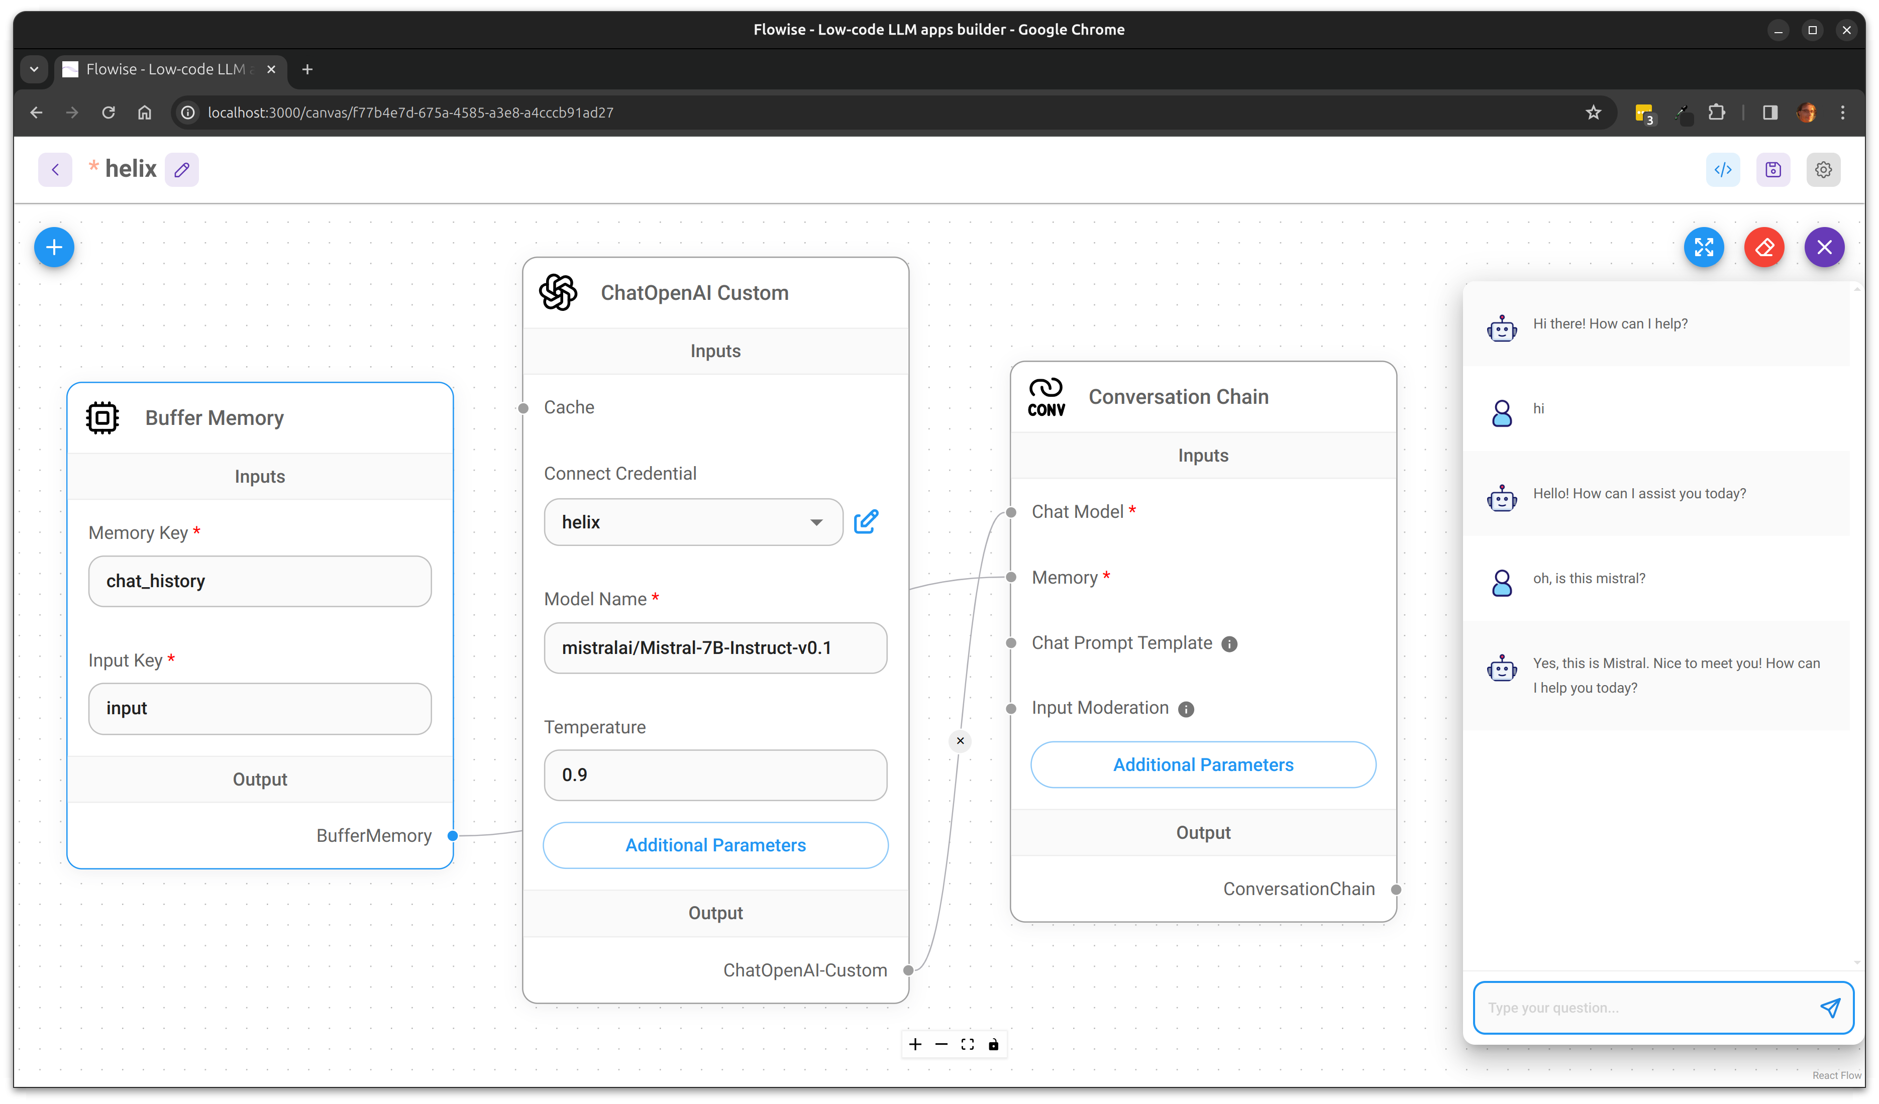
Task: Open Chrome side panel
Action: [x=1770, y=113]
